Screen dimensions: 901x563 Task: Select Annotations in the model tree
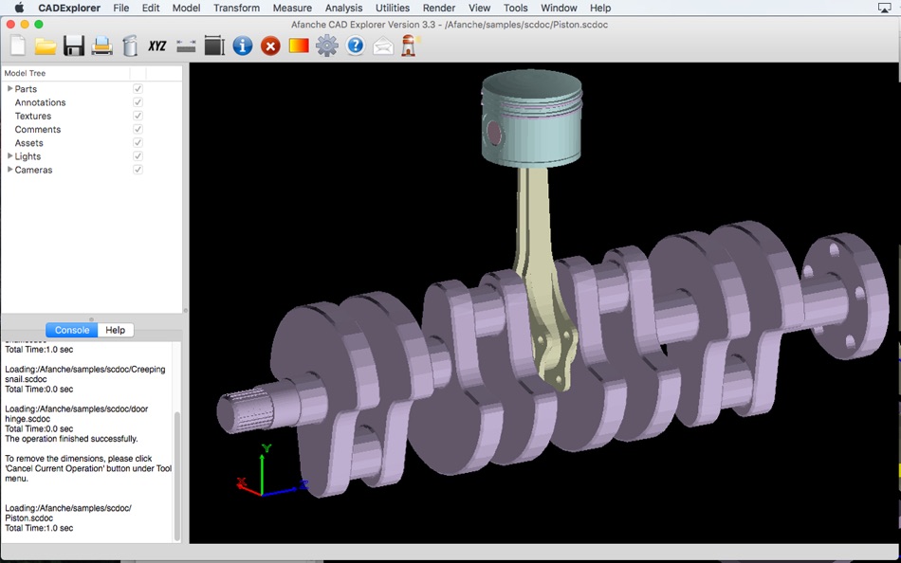(40, 102)
